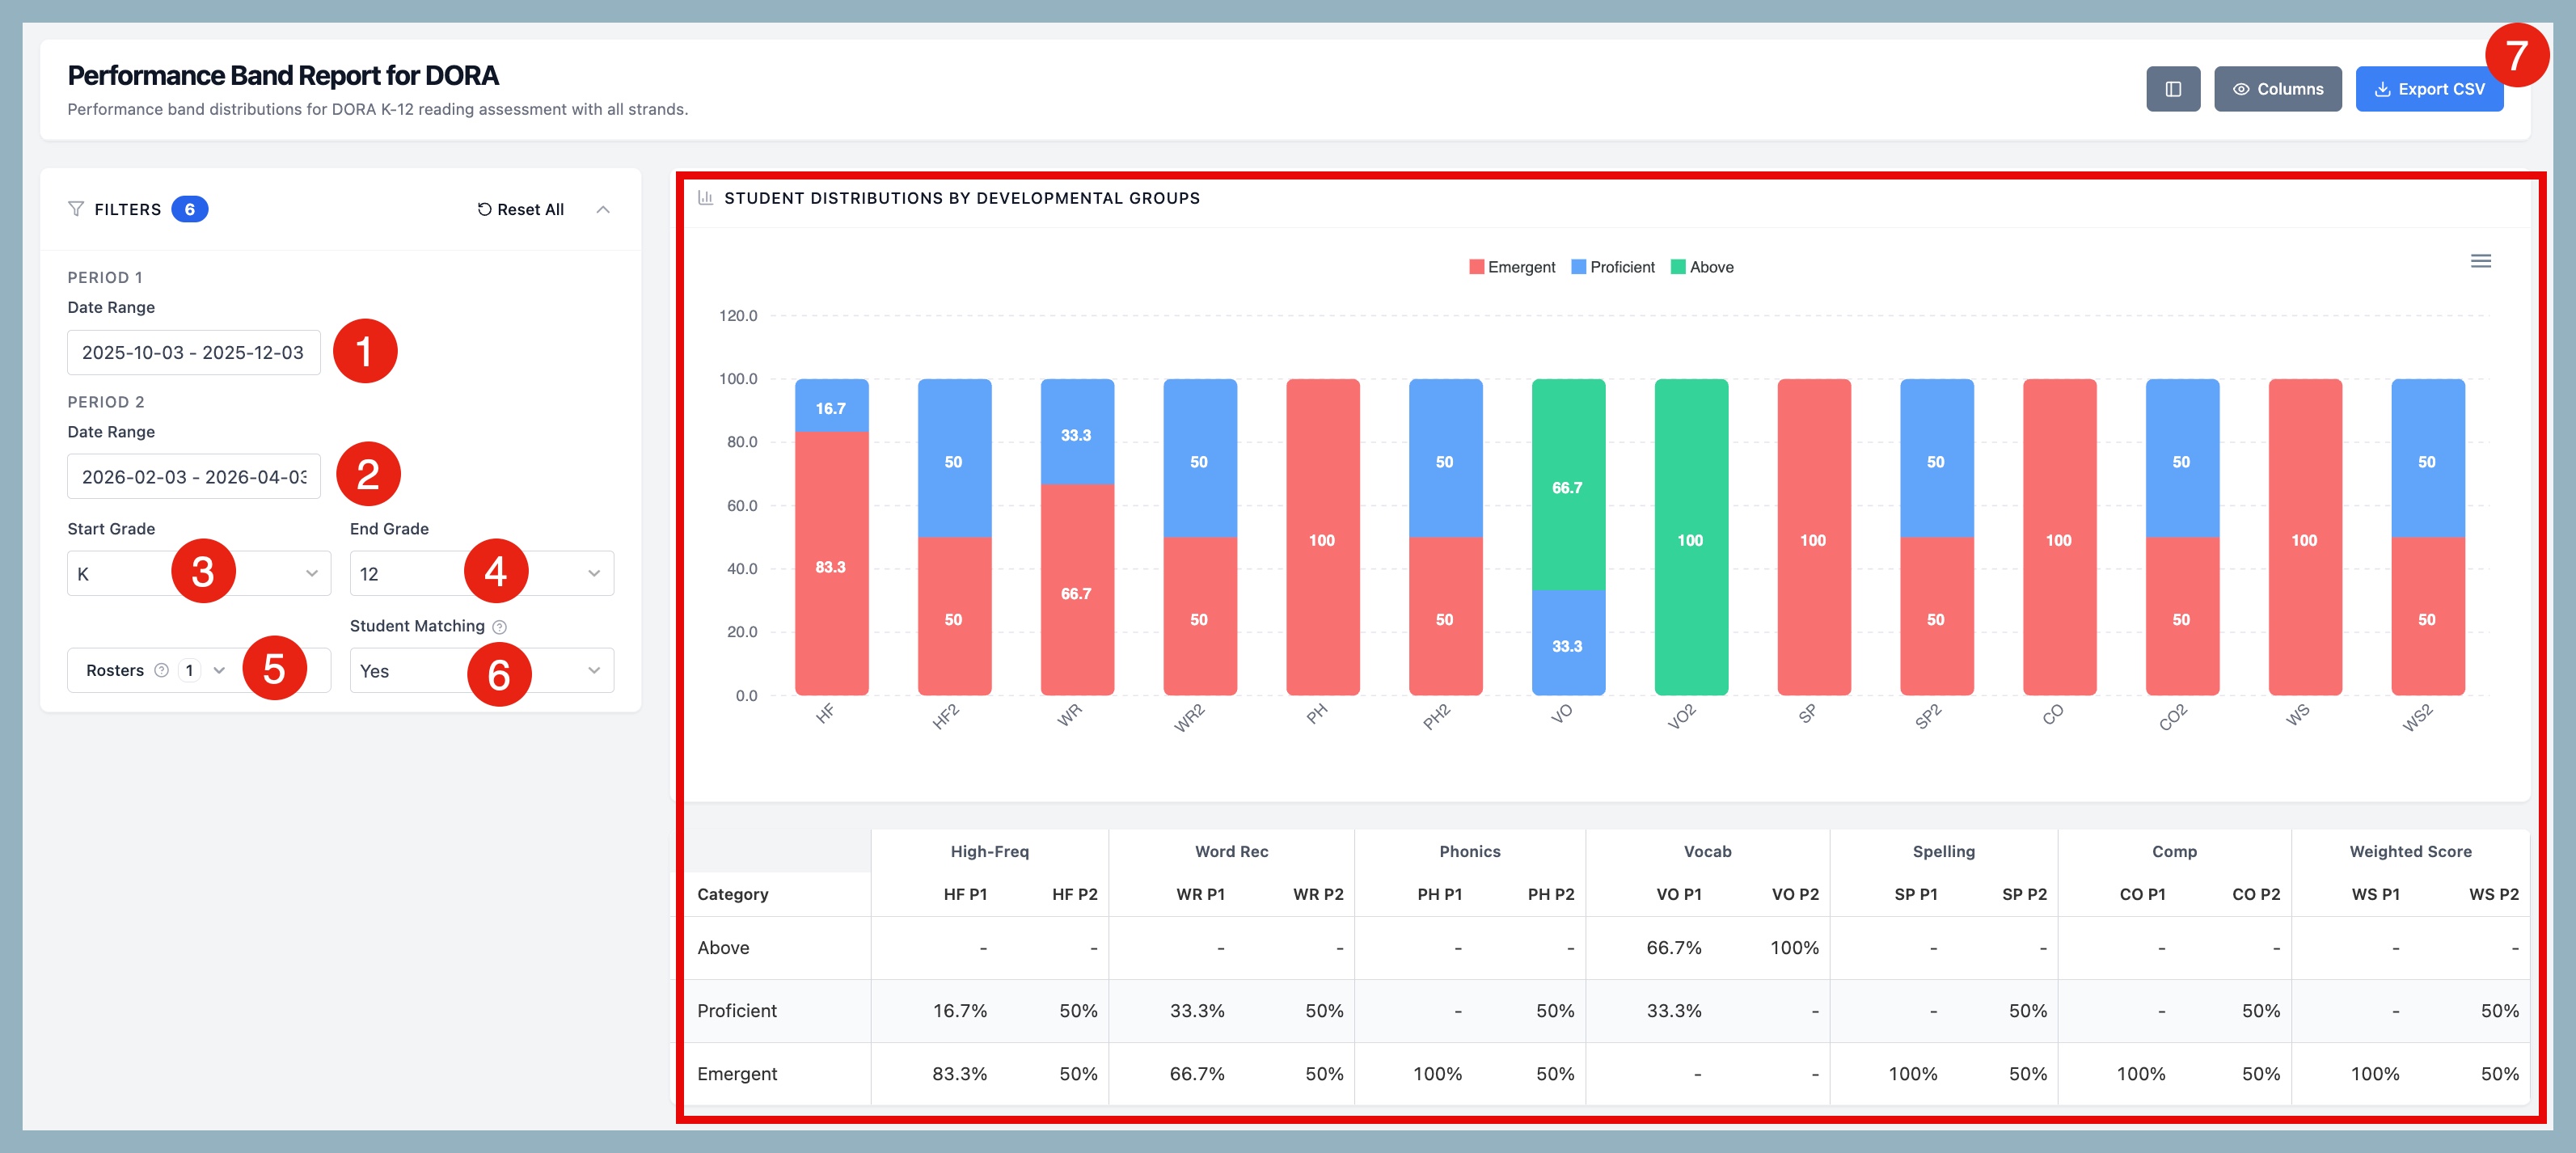Toggle Above series in chart legend

(1702, 267)
